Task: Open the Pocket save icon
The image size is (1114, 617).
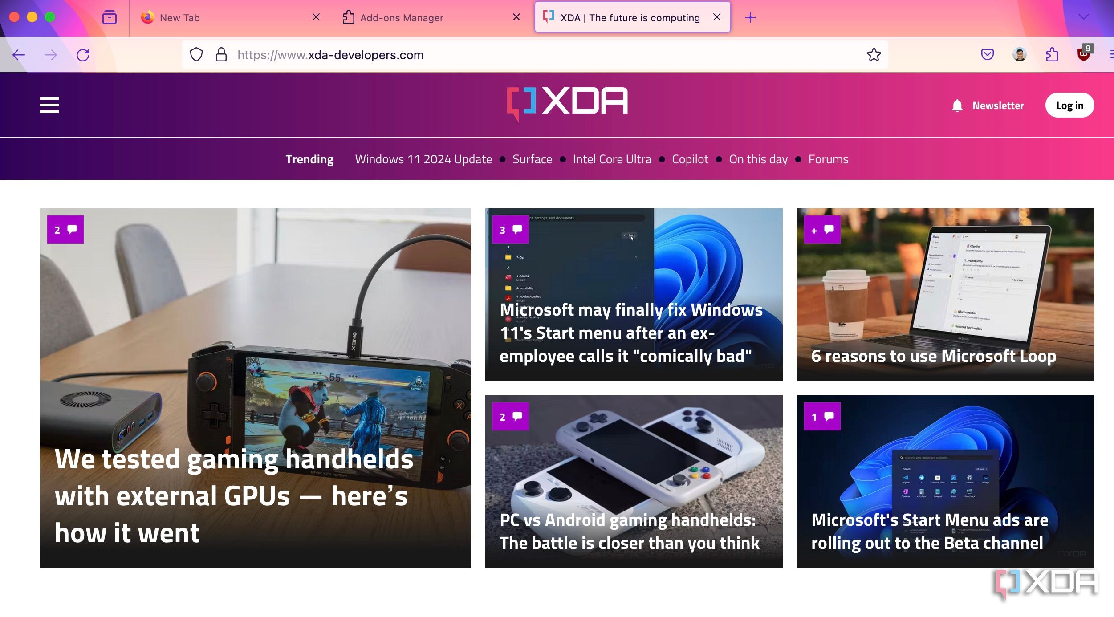Action: point(987,54)
